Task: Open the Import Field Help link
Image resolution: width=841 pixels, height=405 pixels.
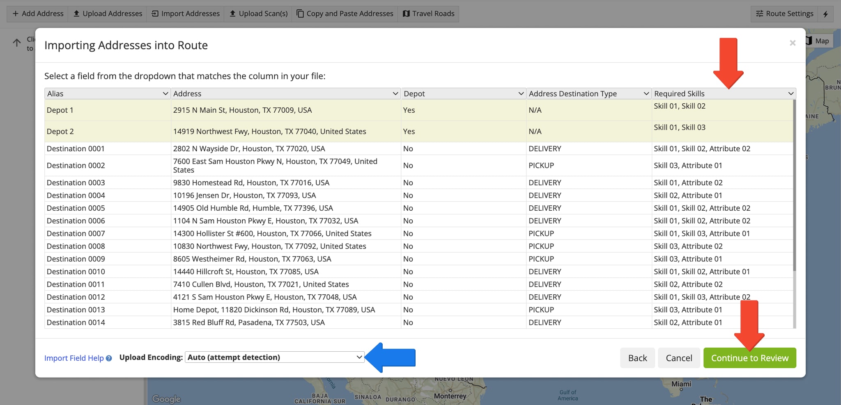Action: (x=74, y=358)
